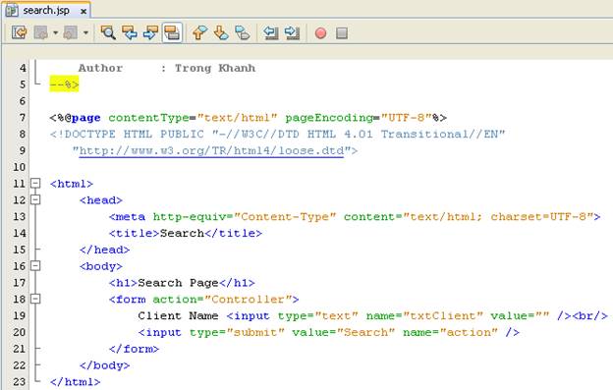Collapse the html tag fold
613x390 pixels.
35,183
